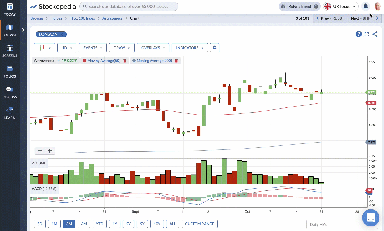The image size is (384, 231).
Task: Delete the Moving Average(50) overlay
Action: 125,61
